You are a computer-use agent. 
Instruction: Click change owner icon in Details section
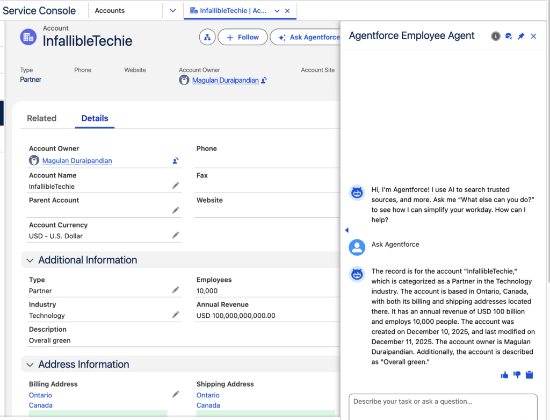coord(176,160)
